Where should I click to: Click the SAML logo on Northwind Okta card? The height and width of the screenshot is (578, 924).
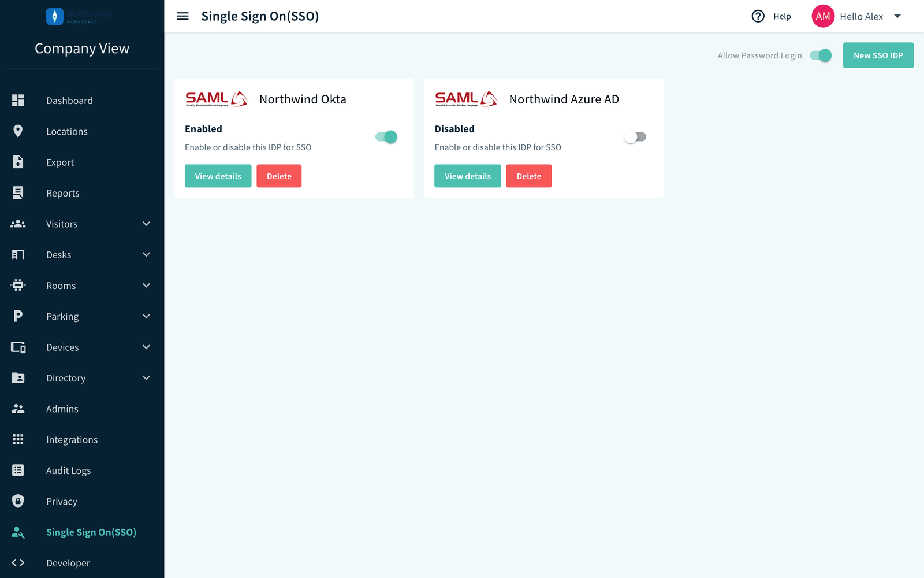coord(217,99)
